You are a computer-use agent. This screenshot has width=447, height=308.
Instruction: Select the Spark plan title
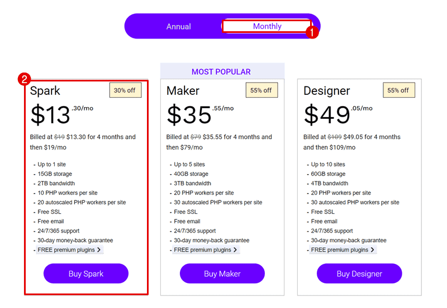pos(45,91)
